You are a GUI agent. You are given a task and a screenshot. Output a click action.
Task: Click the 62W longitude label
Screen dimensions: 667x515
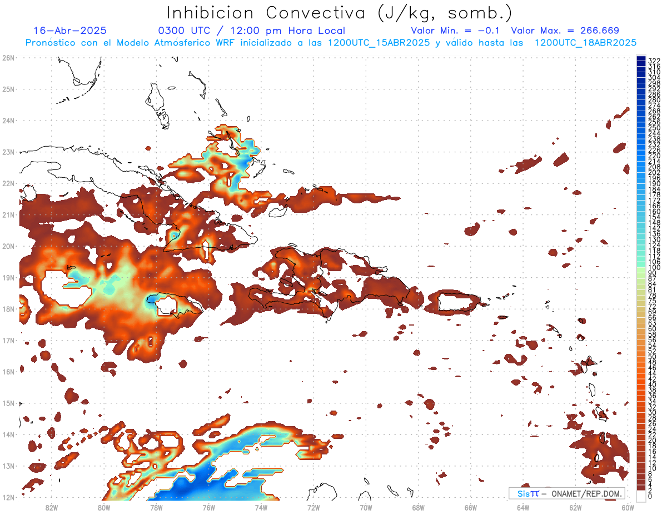pyautogui.click(x=575, y=507)
